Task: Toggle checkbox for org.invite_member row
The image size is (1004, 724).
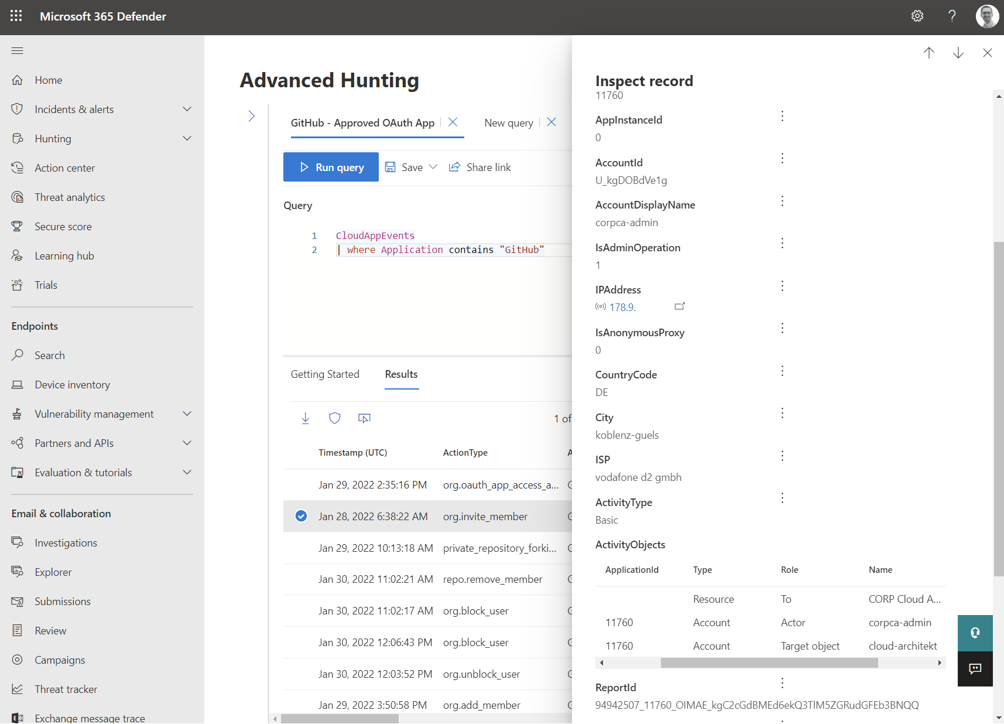Action: pos(301,516)
